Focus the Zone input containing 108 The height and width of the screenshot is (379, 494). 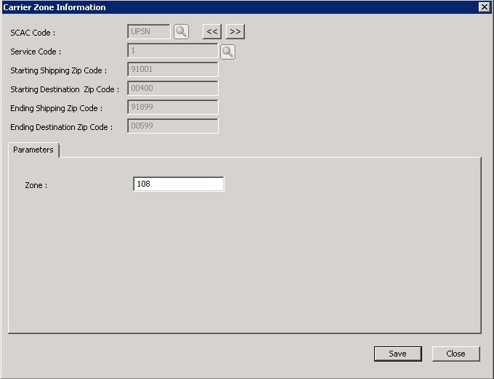[x=179, y=184]
